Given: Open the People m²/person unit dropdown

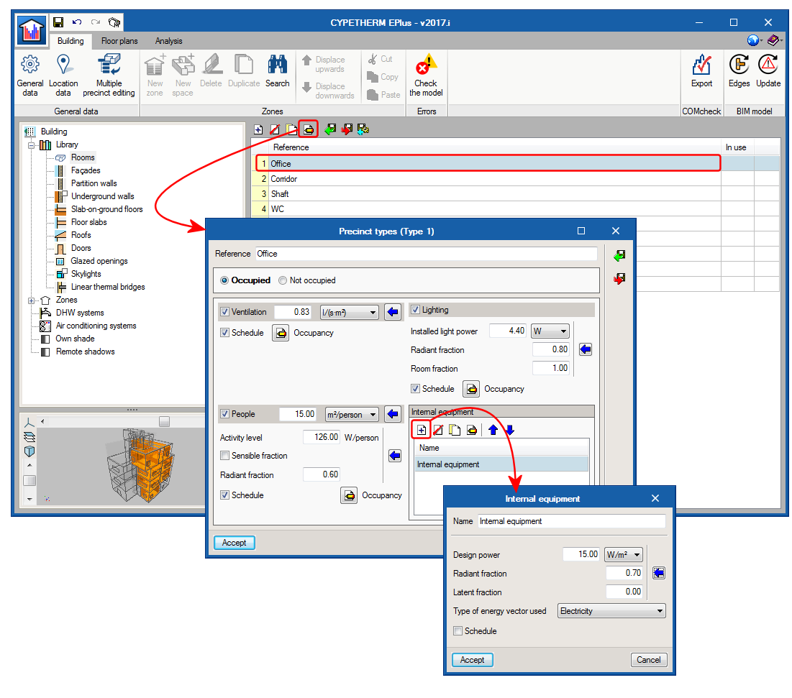Looking at the screenshot, I should 352,414.
